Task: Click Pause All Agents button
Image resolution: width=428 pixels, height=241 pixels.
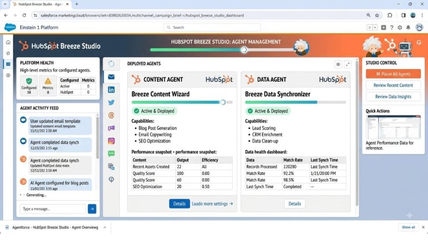Action: [393, 74]
